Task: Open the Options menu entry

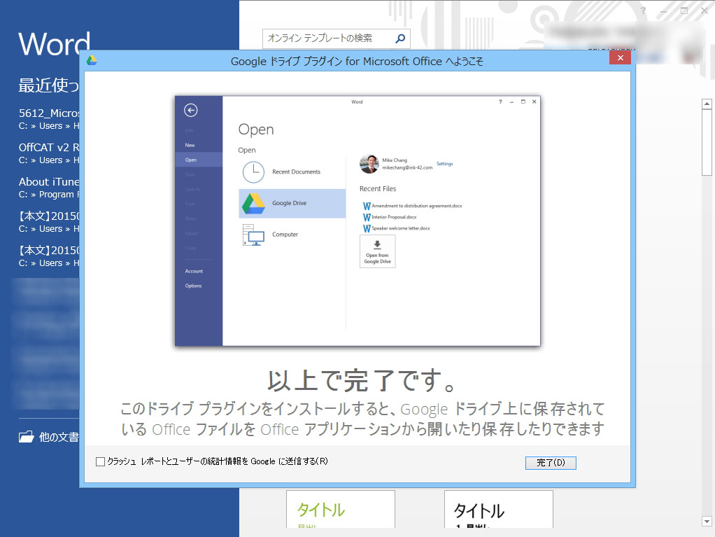Action: pyautogui.click(x=193, y=286)
